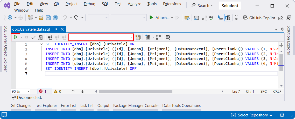The width and height of the screenshot is (295, 119).
Task: Run the query with the green Execute arrow
Action: (16, 37)
